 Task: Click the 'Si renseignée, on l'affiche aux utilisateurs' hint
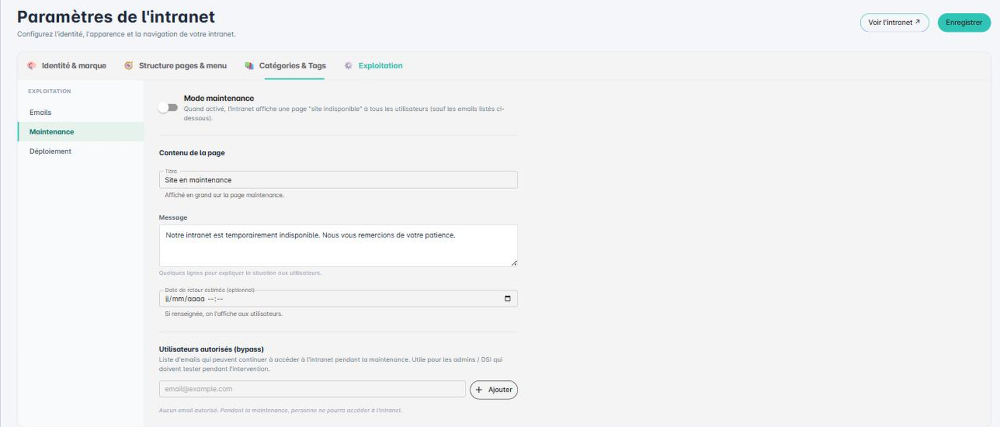tap(224, 314)
